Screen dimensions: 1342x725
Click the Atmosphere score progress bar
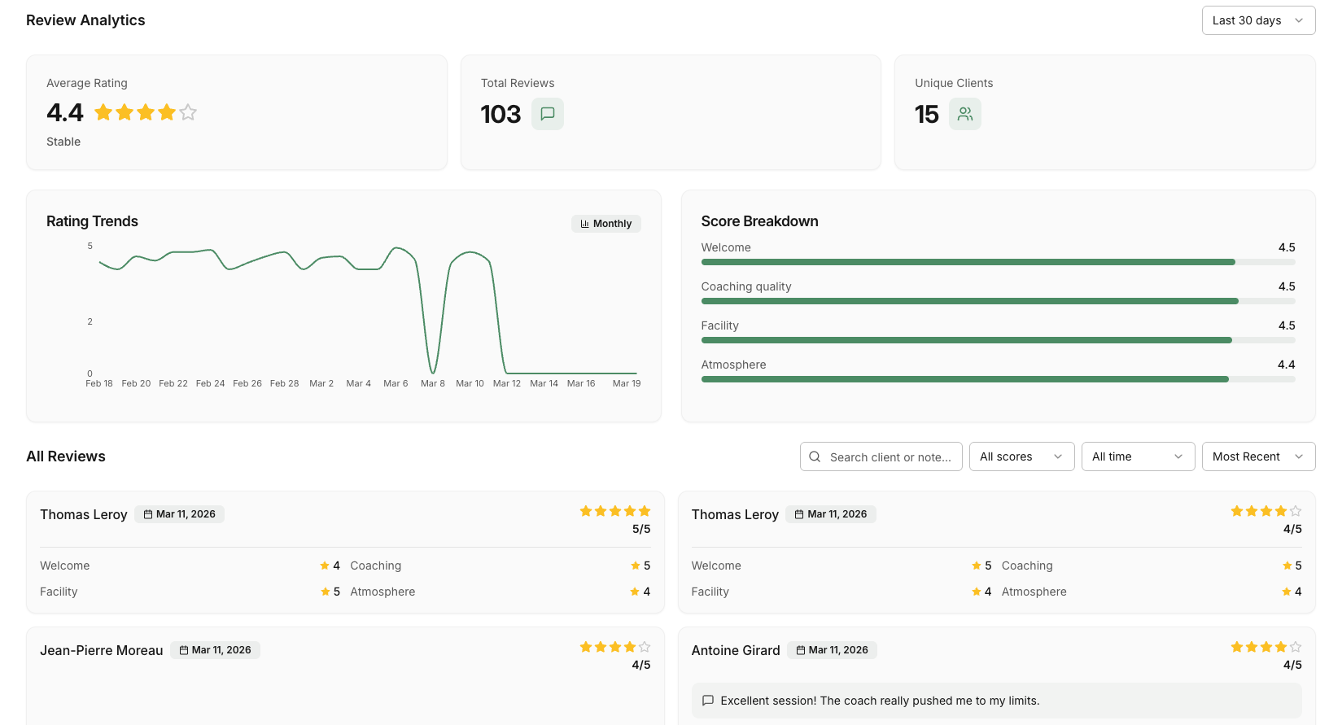pyautogui.click(x=998, y=379)
